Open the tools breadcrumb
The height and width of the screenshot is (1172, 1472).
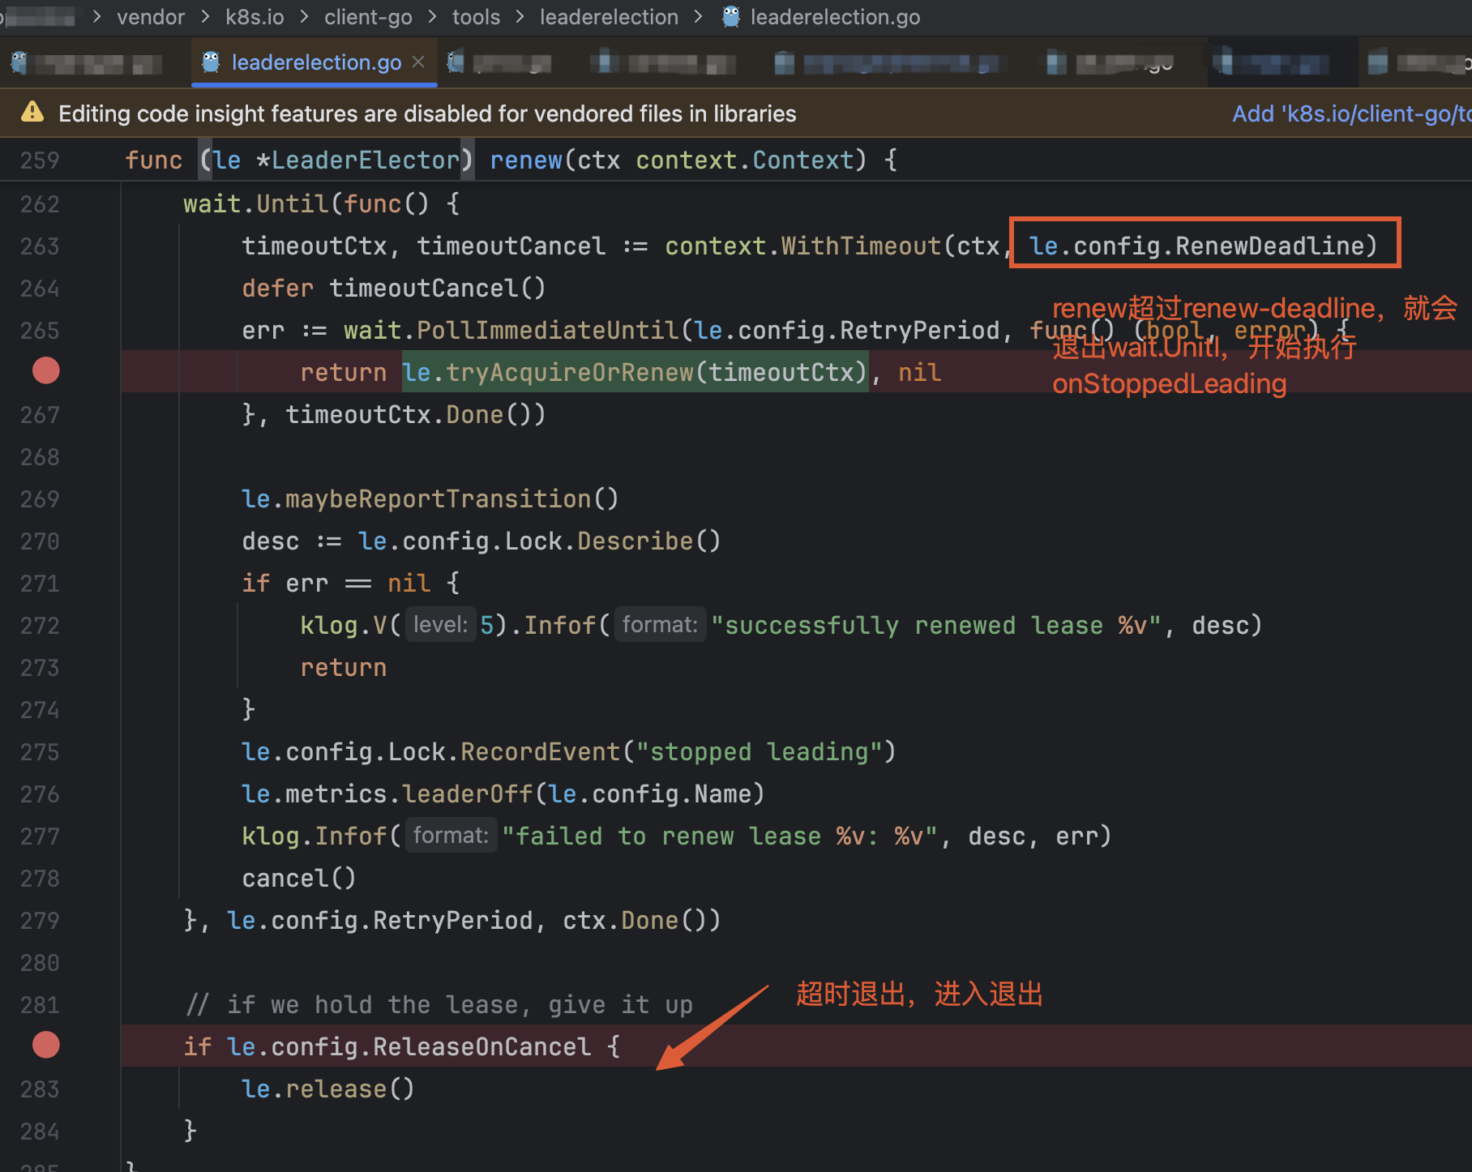[x=476, y=17]
